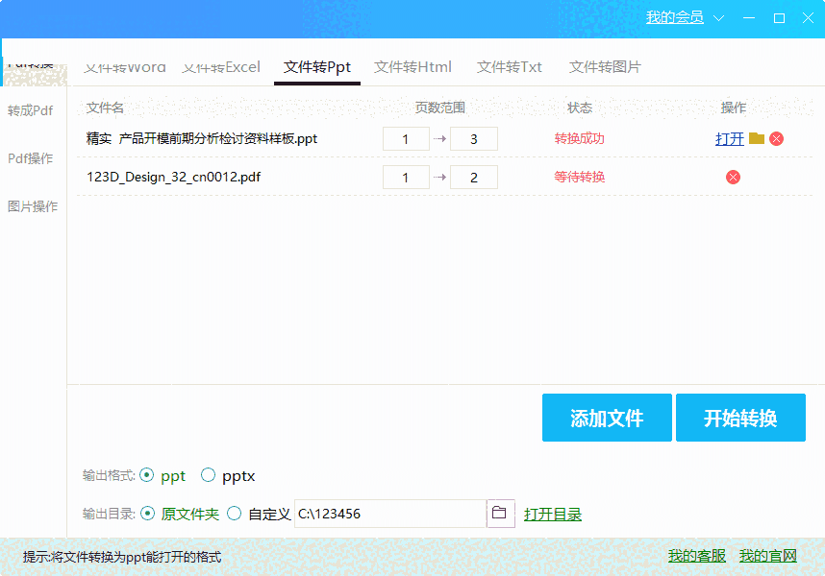Open the 转成Pdf sidebar section
Screen dimensions: 825x576
[31, 110]
